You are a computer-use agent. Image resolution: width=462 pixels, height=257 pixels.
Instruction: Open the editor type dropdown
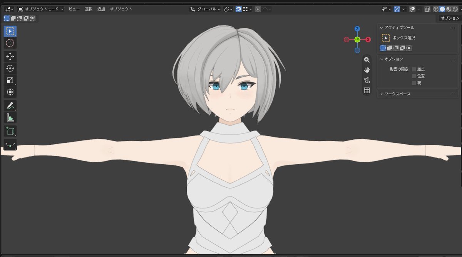10,9
